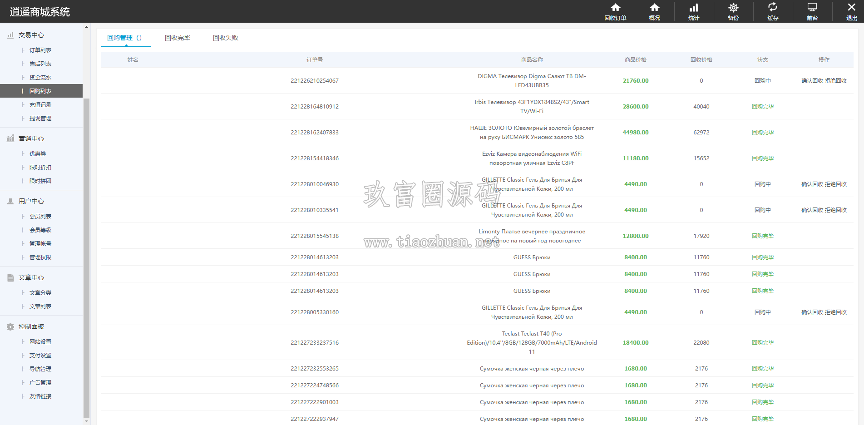This screenshot has height=425, width=864.
Task: Open 售后列表 in the sidebar
Action: [x=40, y=64]
